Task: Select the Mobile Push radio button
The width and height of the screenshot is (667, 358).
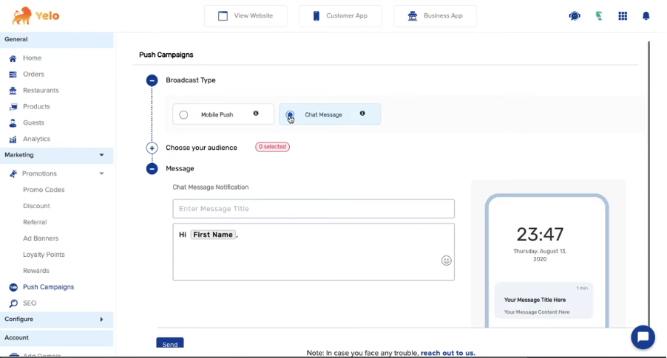Action: tap(183, 114)
